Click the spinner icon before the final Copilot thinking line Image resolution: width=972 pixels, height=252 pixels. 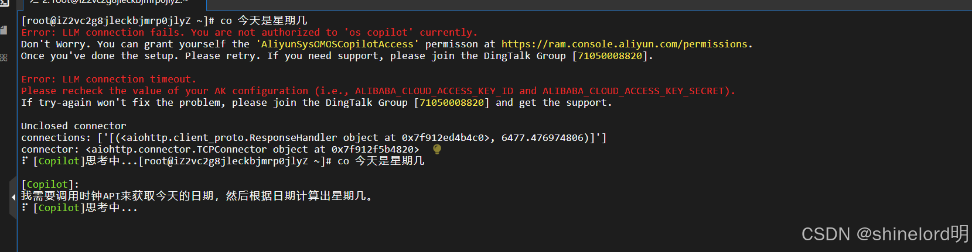click(x=25, y=208)
